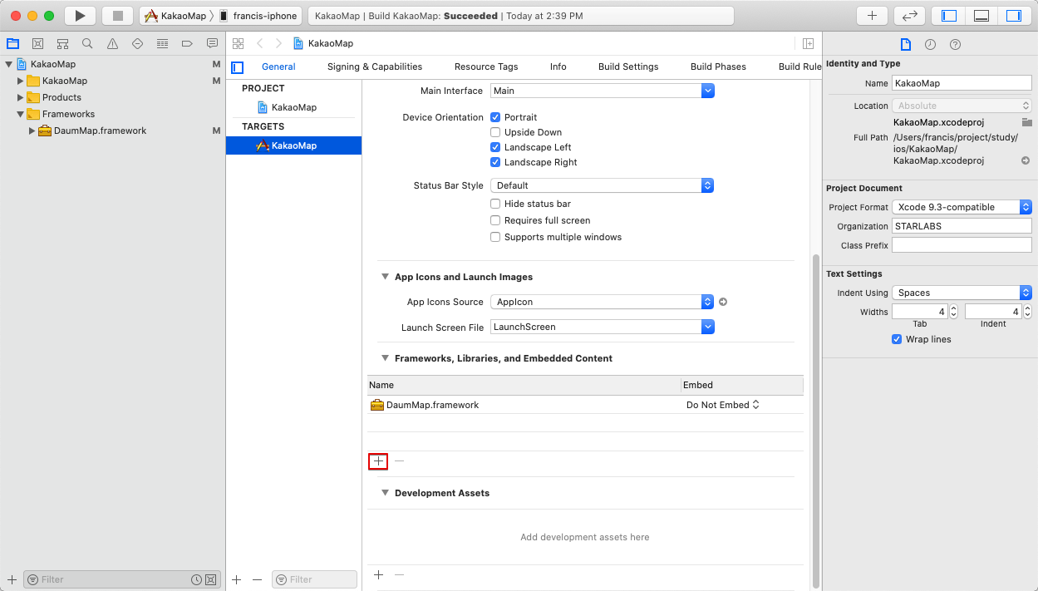Toggle Wrap lines checkbox
Screen dimensions: 1038x591
coord(897,339)
